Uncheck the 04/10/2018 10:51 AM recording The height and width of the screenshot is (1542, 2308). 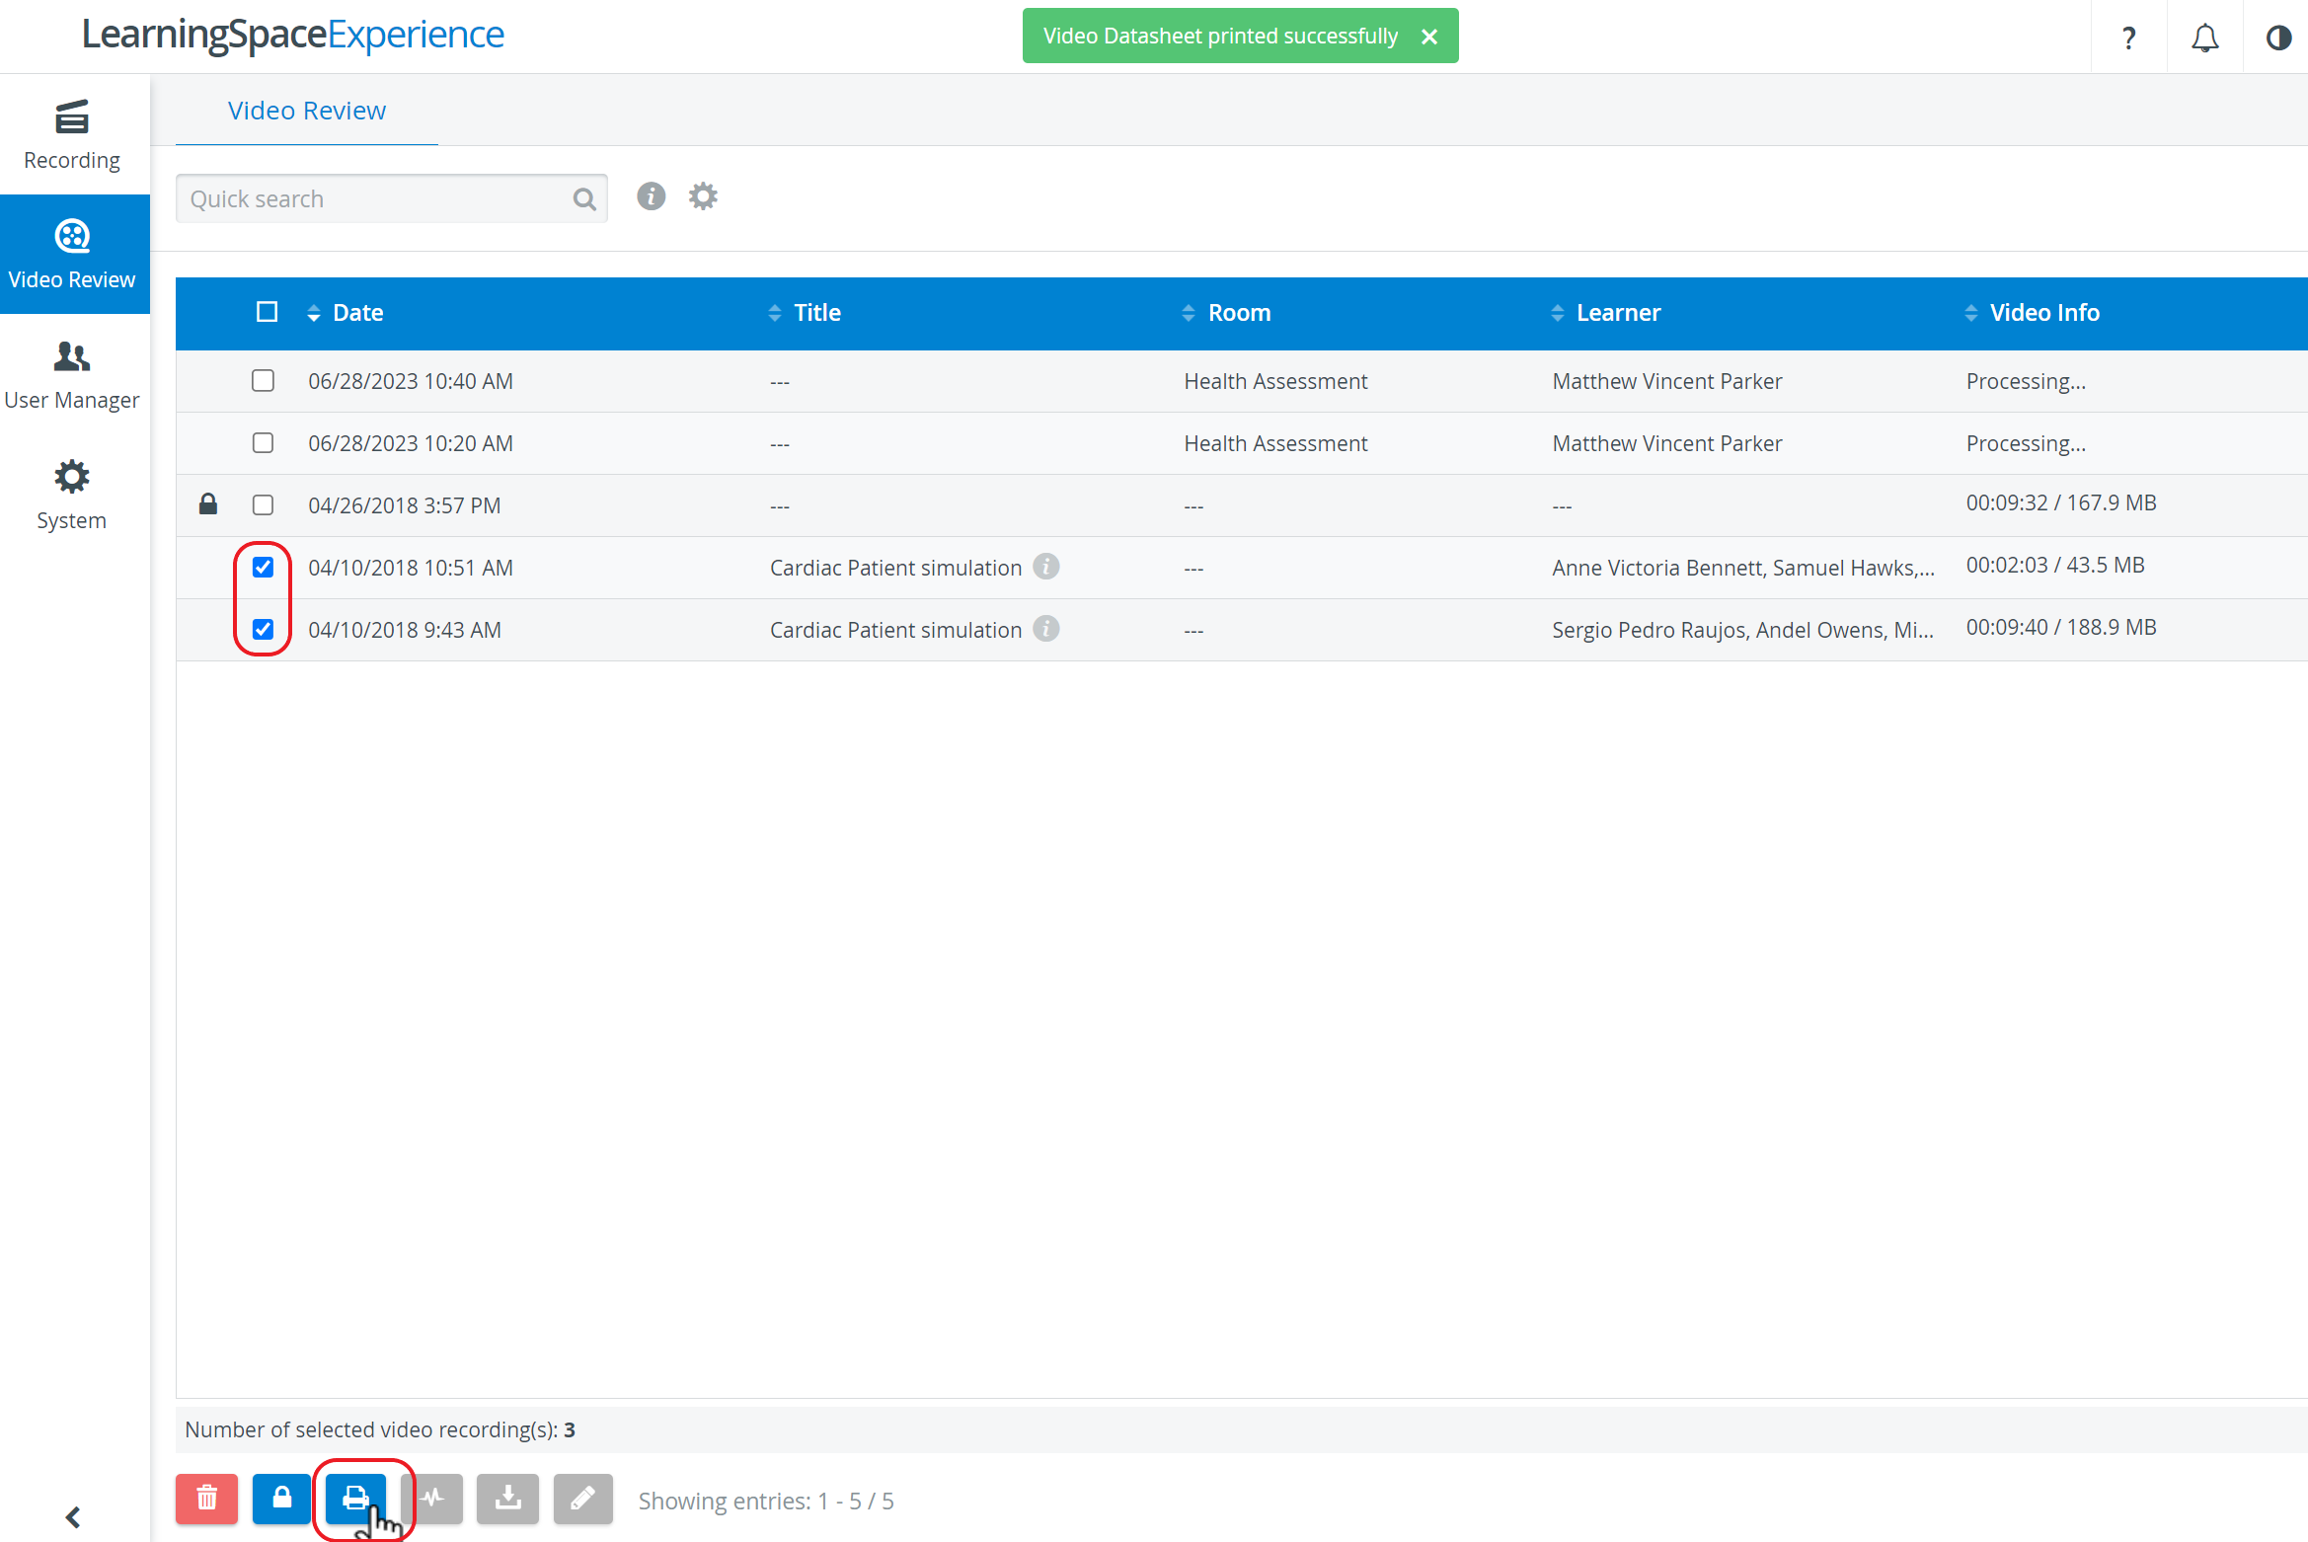coord(263,568)
